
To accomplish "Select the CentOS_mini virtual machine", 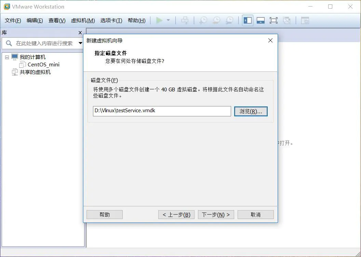I will [43, 65].
